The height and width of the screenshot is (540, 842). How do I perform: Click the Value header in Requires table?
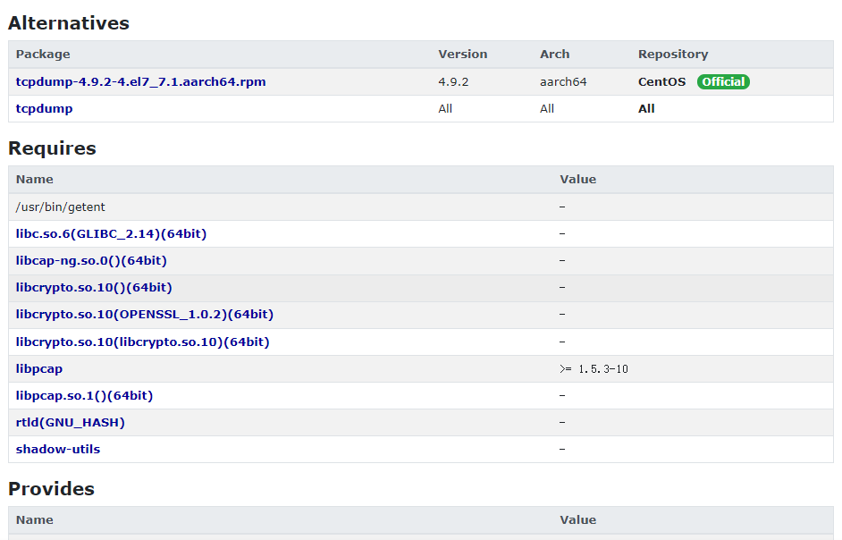(577, 180)
